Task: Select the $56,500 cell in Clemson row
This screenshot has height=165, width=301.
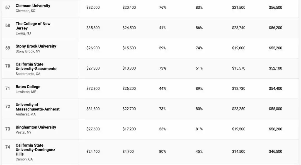Action: (275, 8)
